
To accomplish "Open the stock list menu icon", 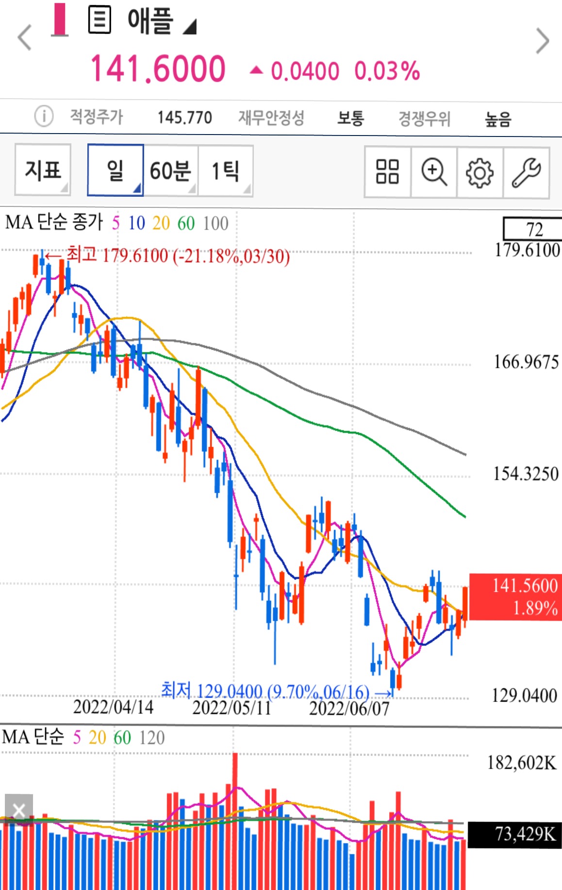I will pyautogui.click(x=99, y=20).
